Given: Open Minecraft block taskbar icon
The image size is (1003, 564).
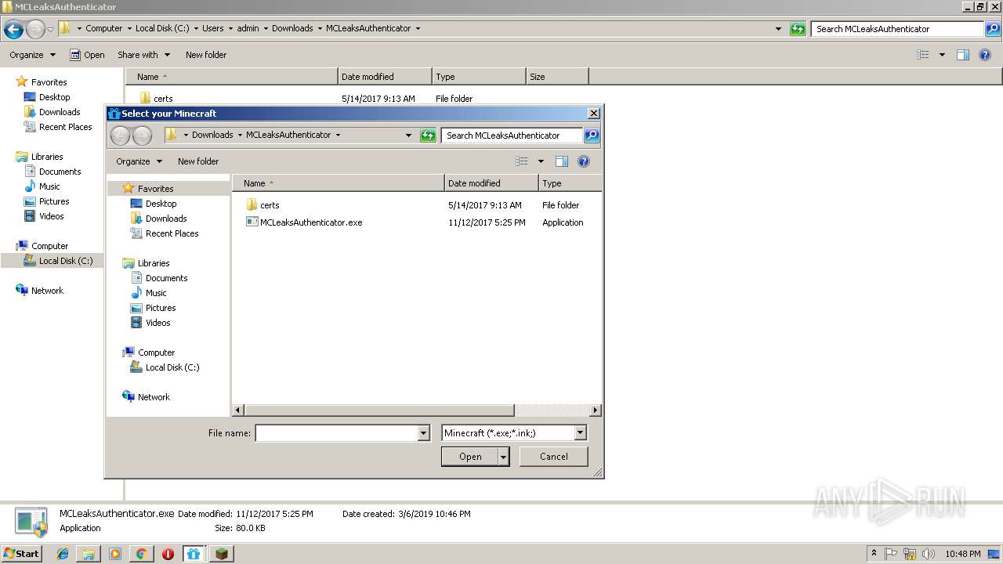Looking at the screenshot, I should 222,554.
